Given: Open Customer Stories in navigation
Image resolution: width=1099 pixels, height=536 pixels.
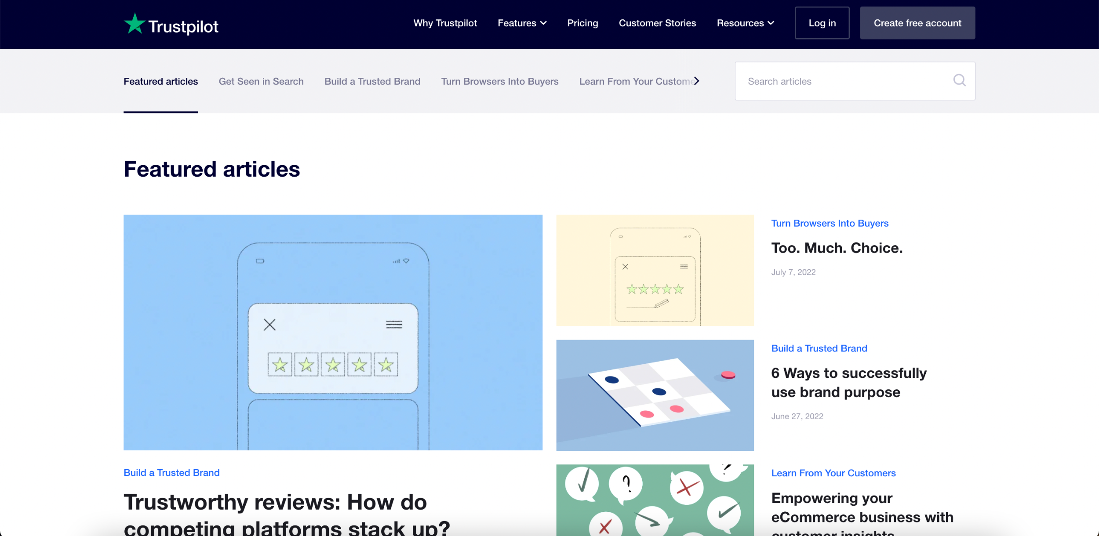Looking at the screenshot, I should [x=657, y=23].
